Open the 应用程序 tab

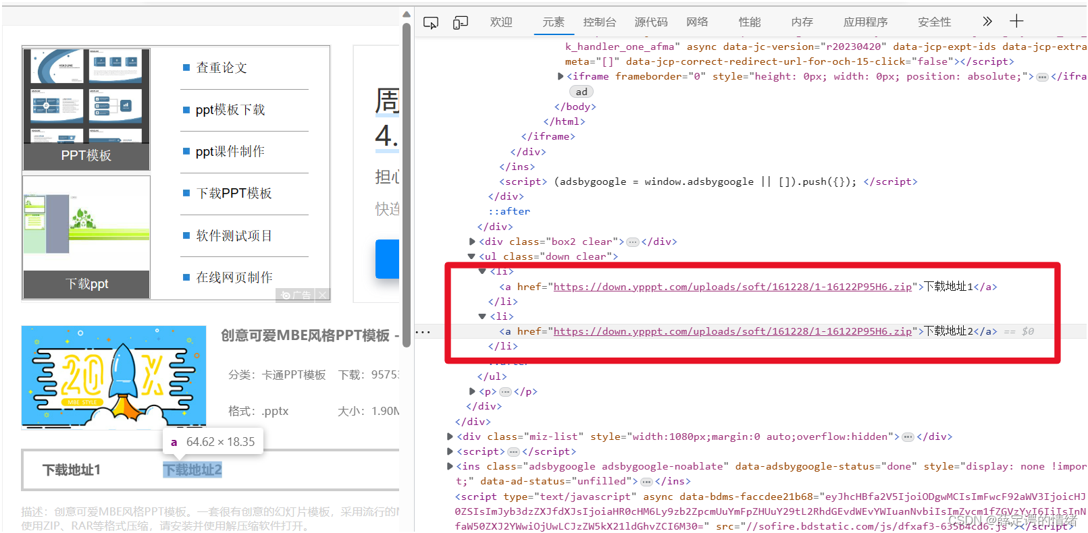click(865, 22)
